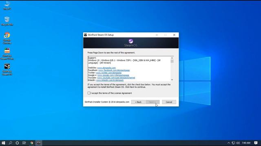Open the Google+ Skinpackspage link
This screenshot has height=146, width=261.
pyautogui.click(x=113, y=75)
